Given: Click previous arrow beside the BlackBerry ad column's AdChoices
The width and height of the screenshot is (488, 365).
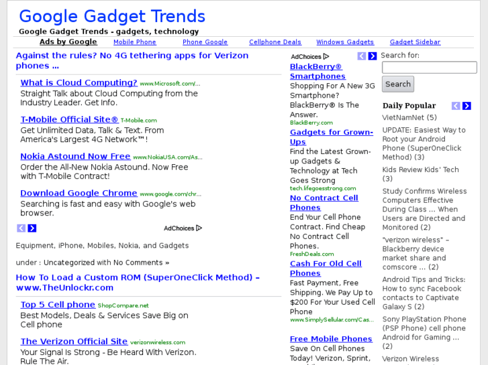Looking at the screenshot, I should pos(362,56).
